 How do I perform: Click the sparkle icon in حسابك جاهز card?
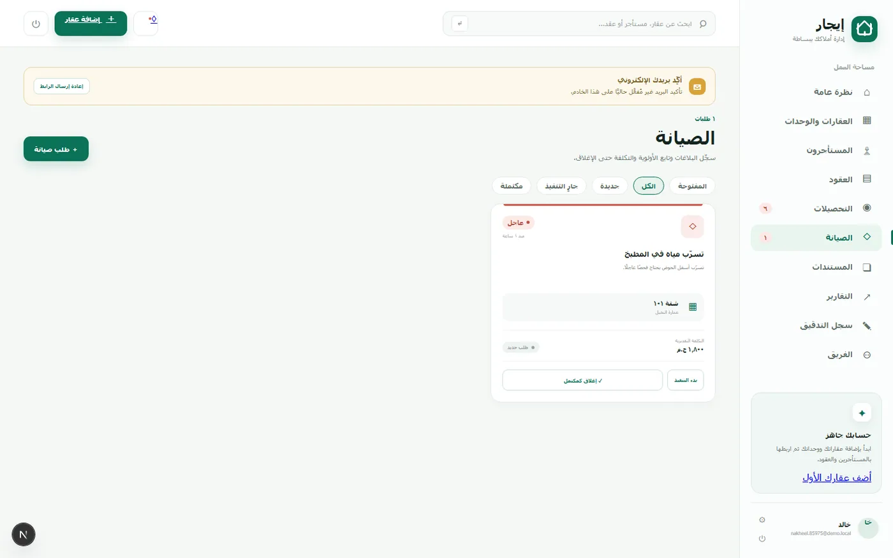(862, 413)
